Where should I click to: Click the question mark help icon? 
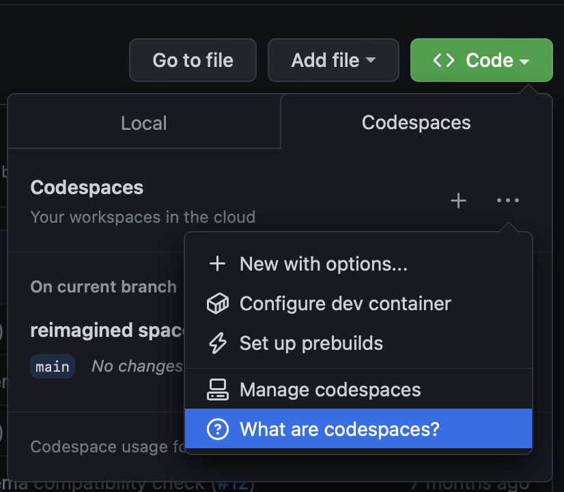tap(218, 429)
